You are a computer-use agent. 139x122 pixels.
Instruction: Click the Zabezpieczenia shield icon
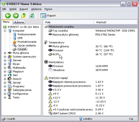(10, 90)
